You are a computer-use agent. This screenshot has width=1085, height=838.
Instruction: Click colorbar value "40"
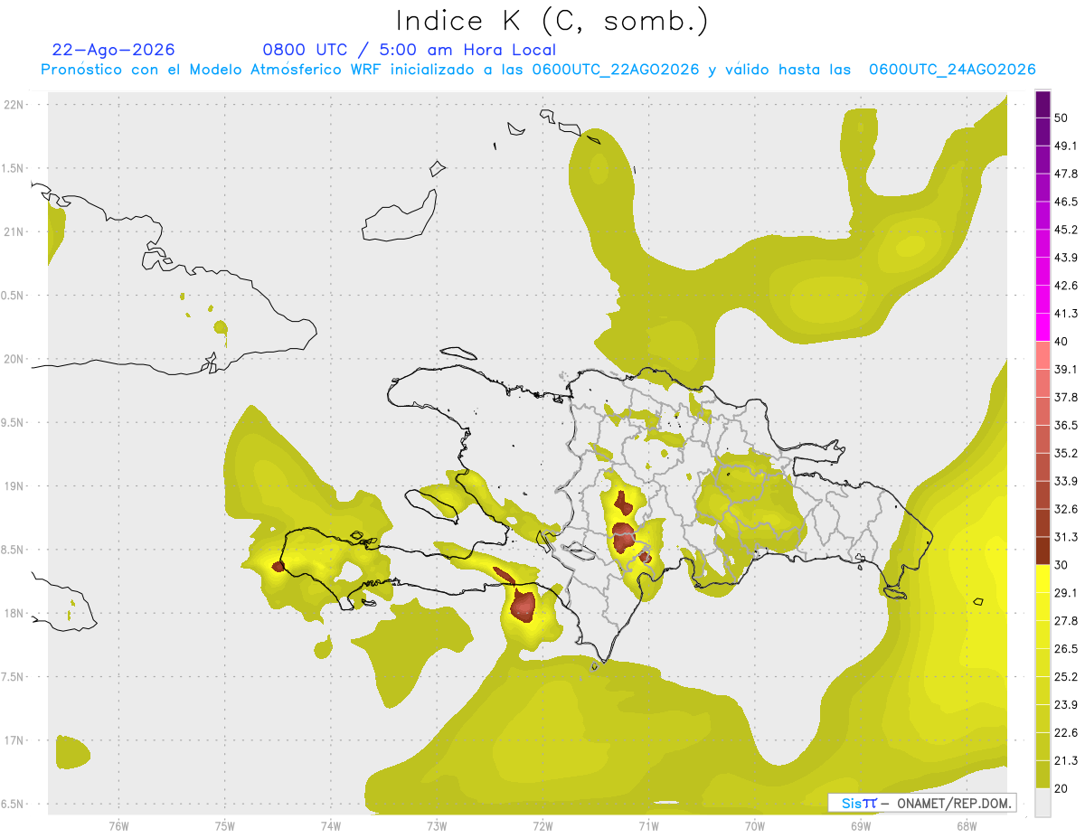tap(1061, 342)
